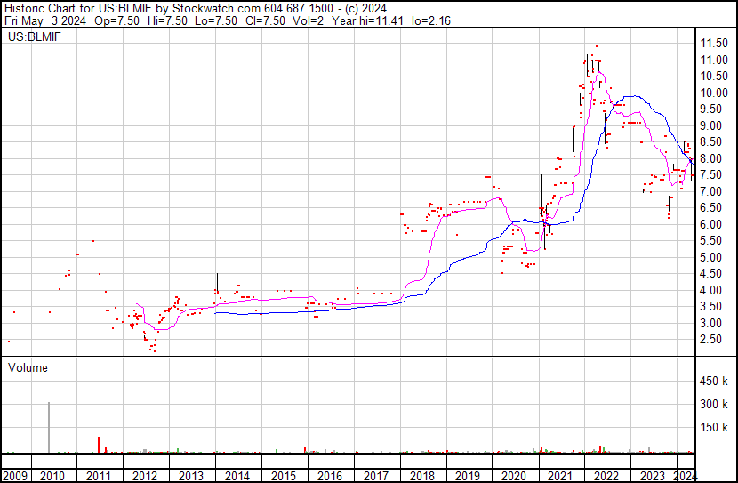Click the Cl=7.50 close value
This screenshot has height=483, width=738.
[x=265, y=21]
